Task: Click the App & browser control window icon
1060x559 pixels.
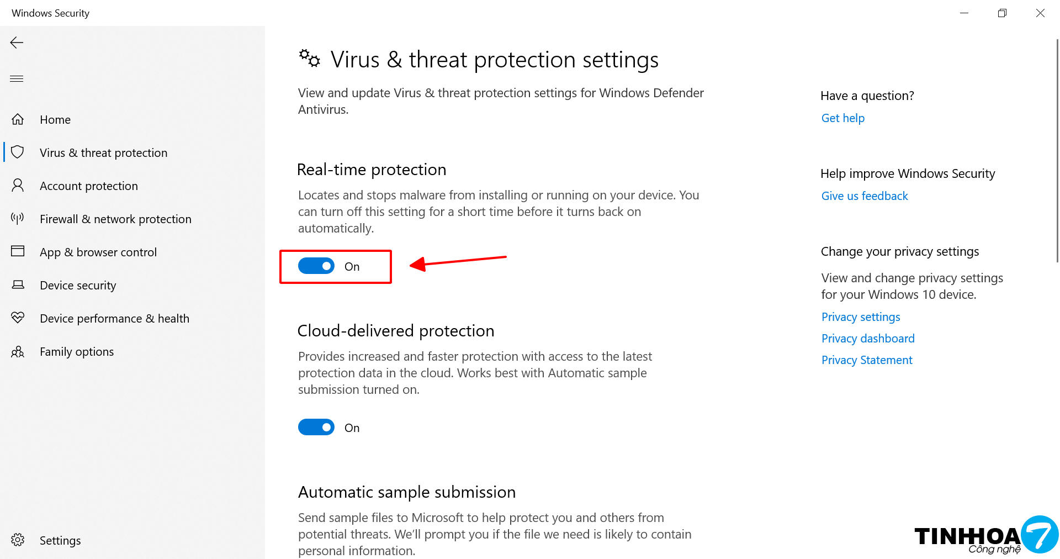Action: [18, 252]
